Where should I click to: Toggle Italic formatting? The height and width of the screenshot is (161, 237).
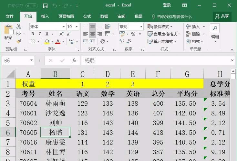[40, 34]
